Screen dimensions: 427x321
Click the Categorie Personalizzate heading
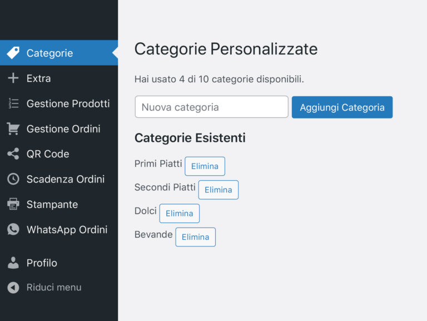coord(226,49)
